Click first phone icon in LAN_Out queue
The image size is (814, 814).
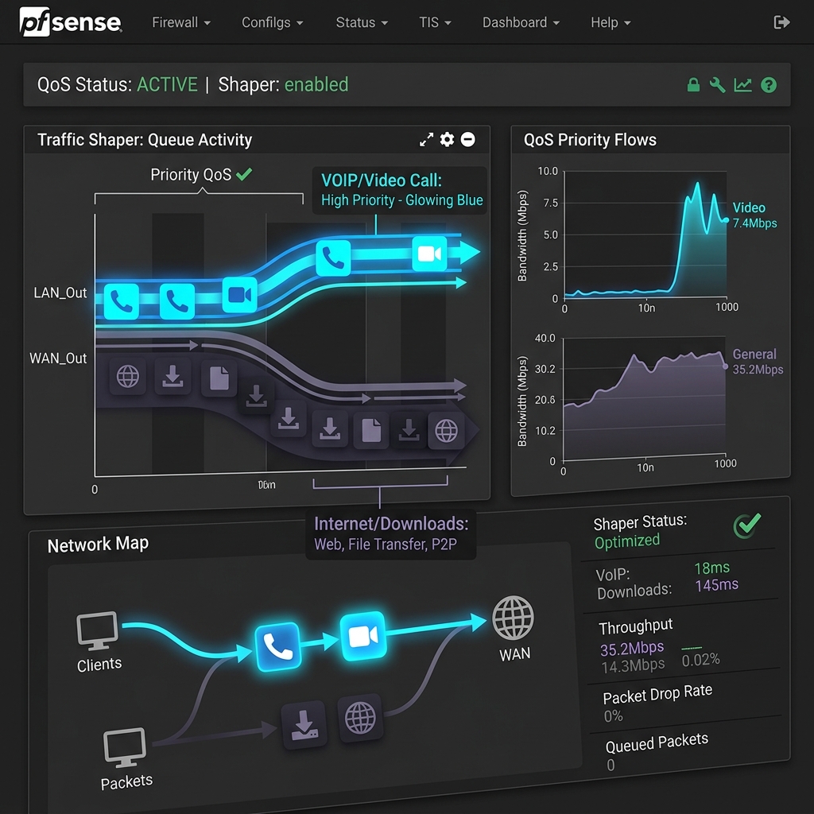(122, 301)
